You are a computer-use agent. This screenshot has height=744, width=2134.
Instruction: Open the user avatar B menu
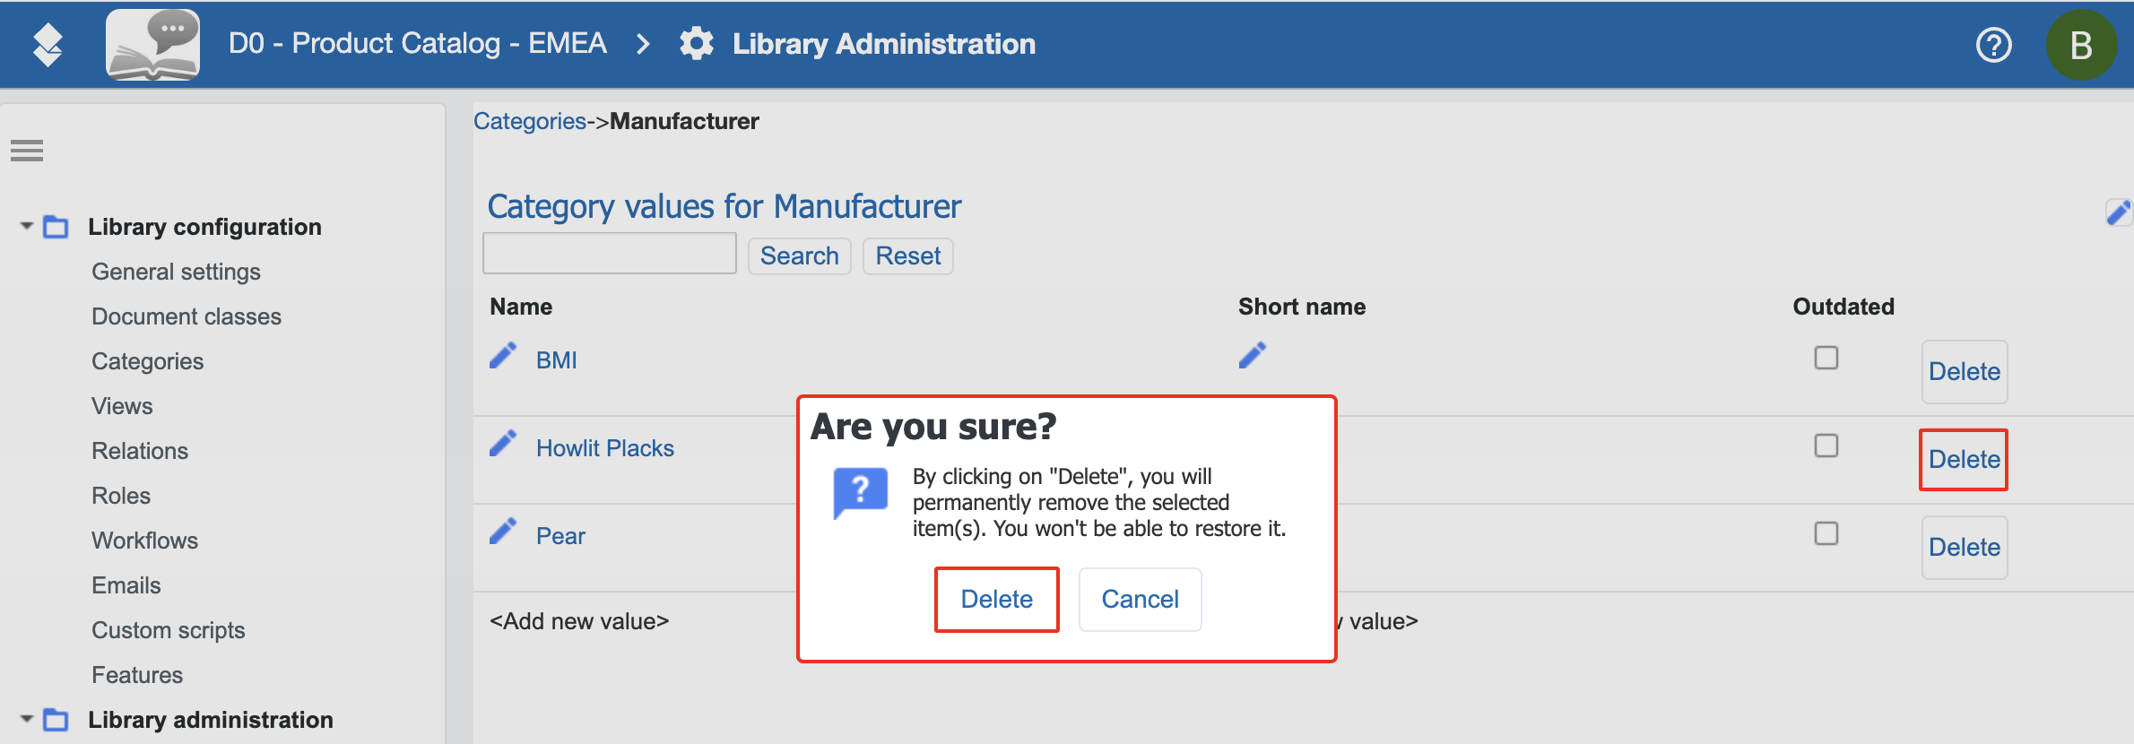tap(2081, 45)
